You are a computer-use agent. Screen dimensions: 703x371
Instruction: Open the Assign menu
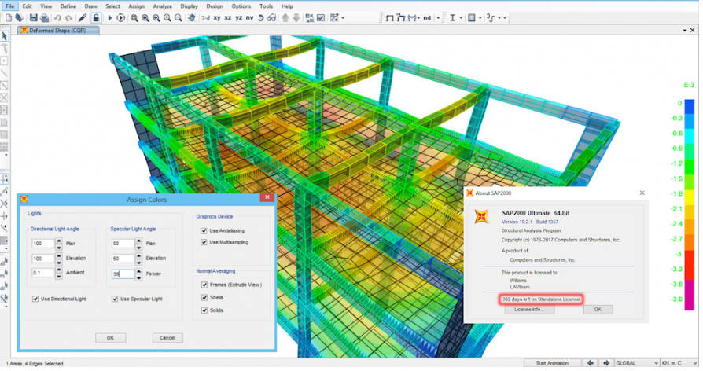[136, 6]
